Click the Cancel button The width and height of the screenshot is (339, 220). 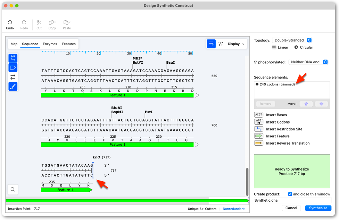tap(291, 208)
